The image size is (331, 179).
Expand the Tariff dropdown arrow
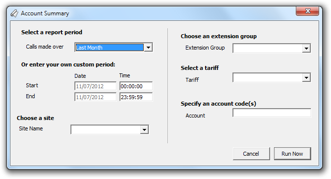pos(306,77)
